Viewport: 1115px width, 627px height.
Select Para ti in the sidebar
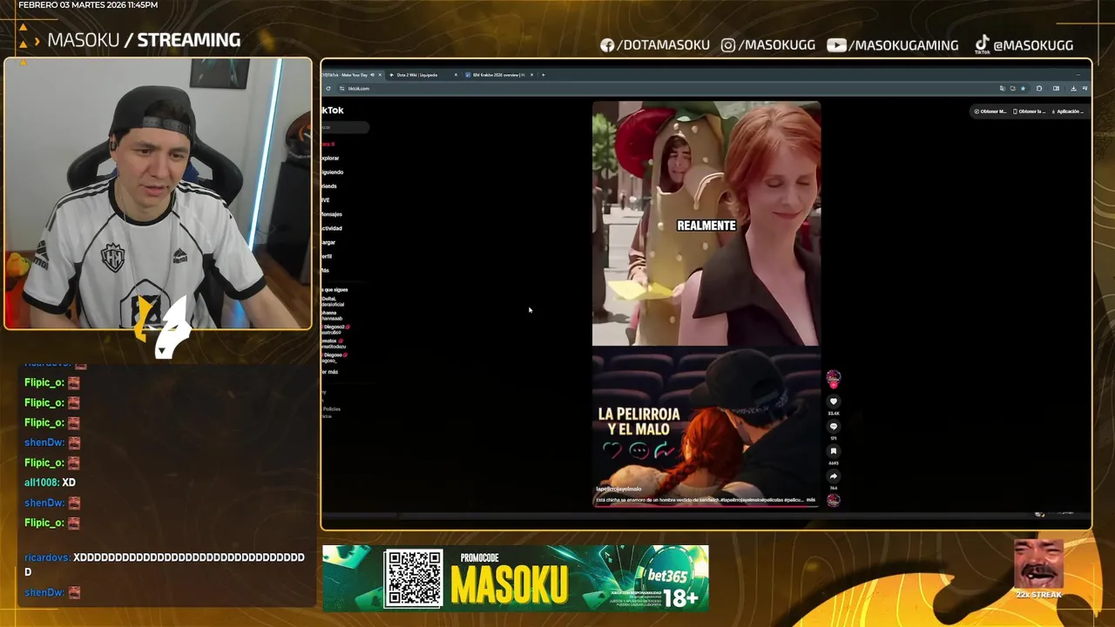click(x=328, y=144)
